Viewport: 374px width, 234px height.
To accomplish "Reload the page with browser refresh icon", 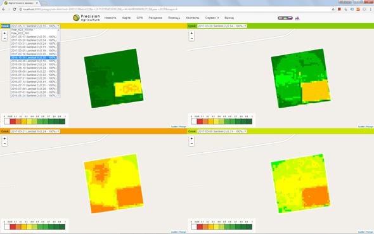I will tap(15, 10).
